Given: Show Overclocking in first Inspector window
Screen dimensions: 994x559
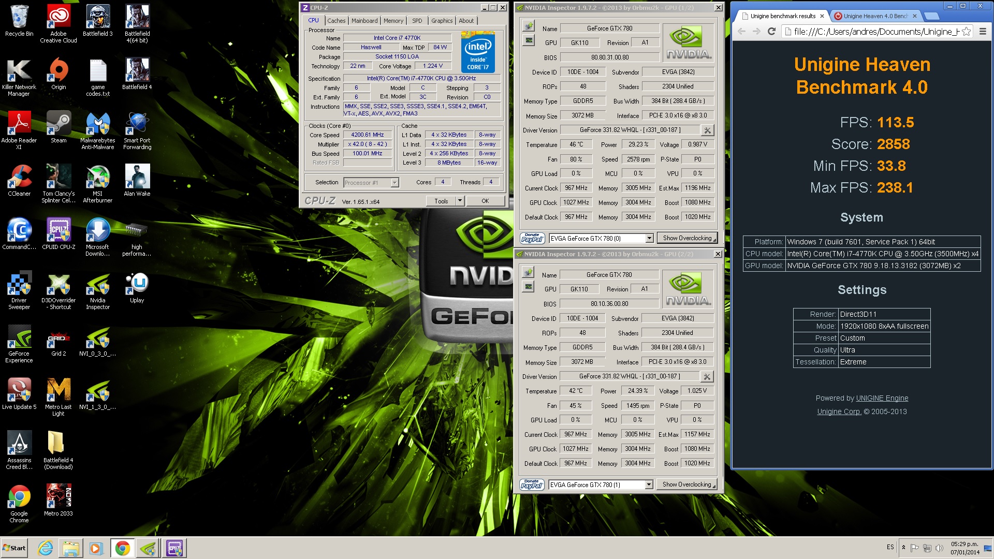Looking at the screenshot, I should pos(687,238).
